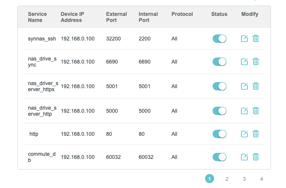The height and width of the screenshot is (188, 286).
Task: Edit the synnas_ssh port forwarding entry
Action: 244,39
